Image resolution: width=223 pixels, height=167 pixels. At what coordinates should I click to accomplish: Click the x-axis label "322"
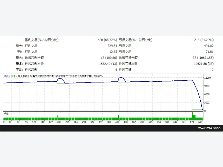click(92, 122)
